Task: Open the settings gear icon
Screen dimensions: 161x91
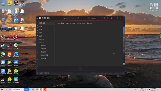Action: 105,18
